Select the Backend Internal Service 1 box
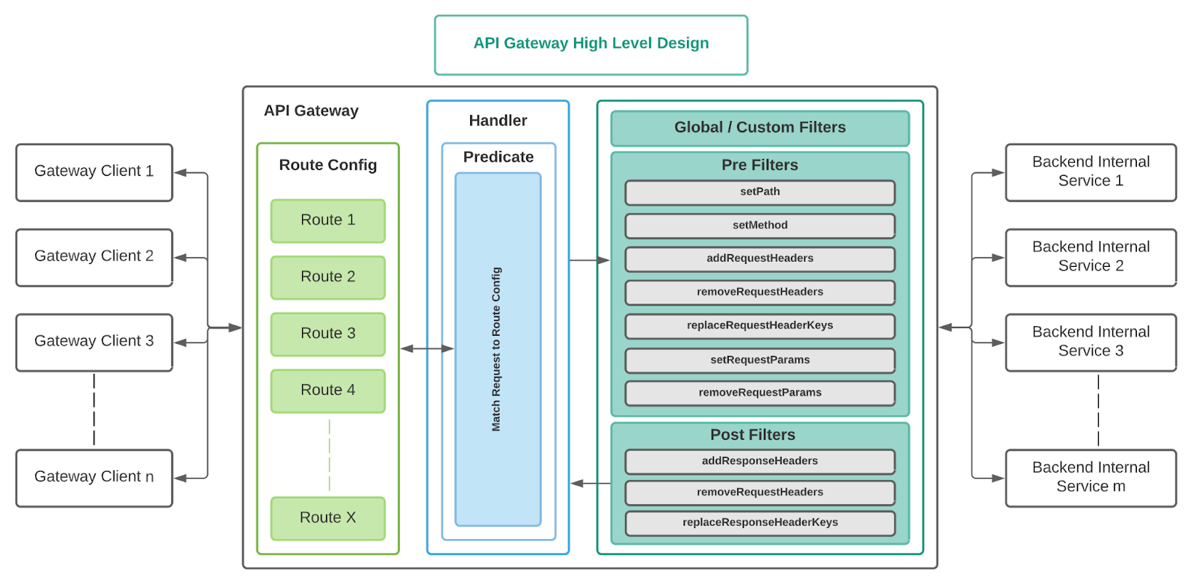 1091,172
